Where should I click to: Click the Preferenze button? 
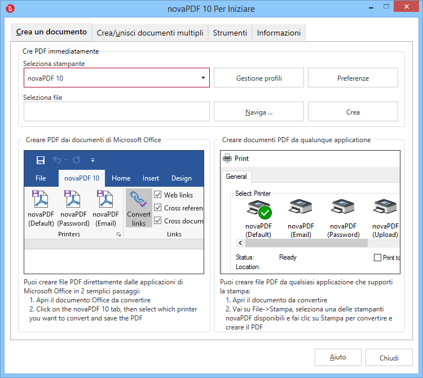(x=353, y=78)
